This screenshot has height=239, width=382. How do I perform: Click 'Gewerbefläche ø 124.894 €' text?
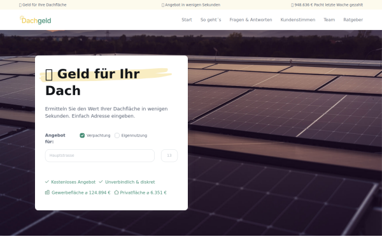(81, 192)
